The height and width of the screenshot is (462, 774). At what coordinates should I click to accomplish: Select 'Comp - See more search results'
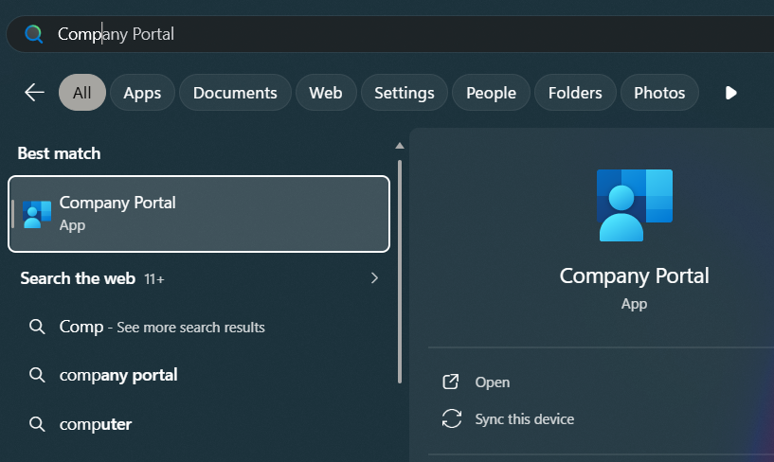click(x=162, y=327)
